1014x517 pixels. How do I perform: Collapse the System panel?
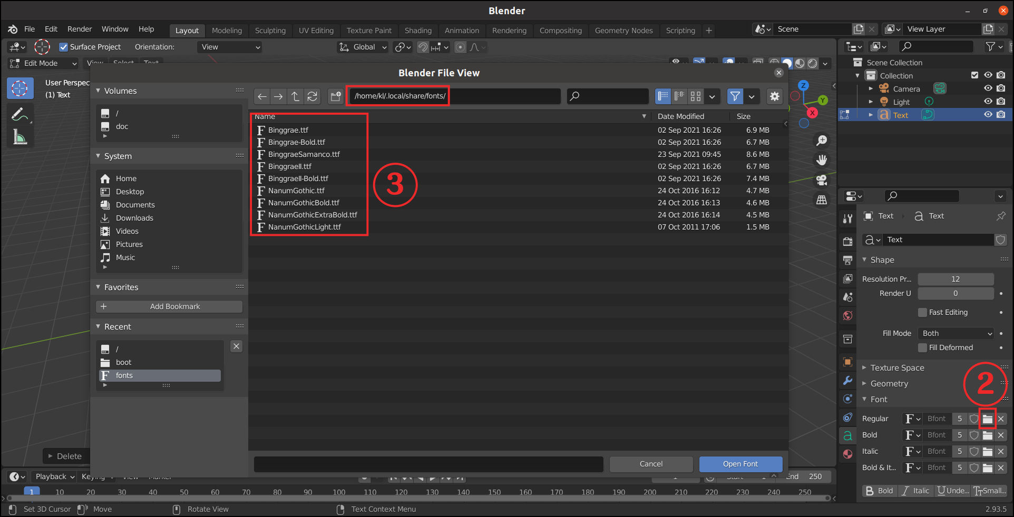98,156
